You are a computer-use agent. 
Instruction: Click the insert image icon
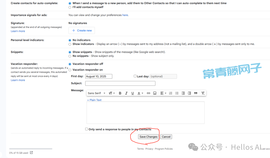point(155,93)
